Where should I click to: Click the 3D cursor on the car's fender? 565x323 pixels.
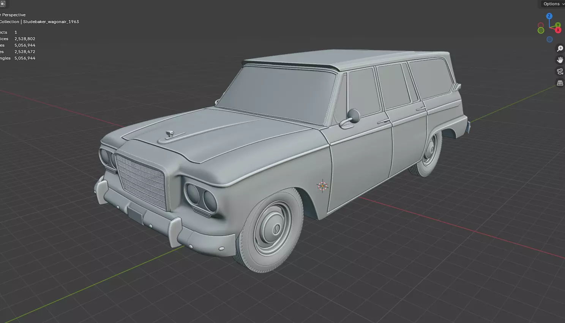click(x=322, y=186)
